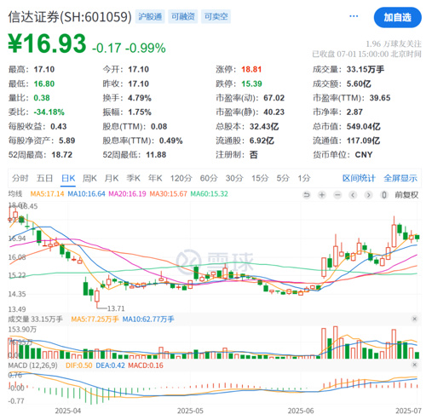Viewport: 426px width, 420px height.
Task: Click the 可卖空 tag
Action: coord(216,16)
